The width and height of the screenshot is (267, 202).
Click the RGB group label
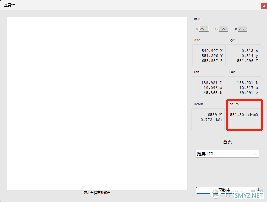(197, 19)
